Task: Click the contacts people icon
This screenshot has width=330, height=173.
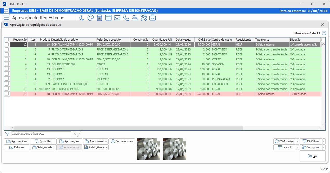Action: click(135, 18)
